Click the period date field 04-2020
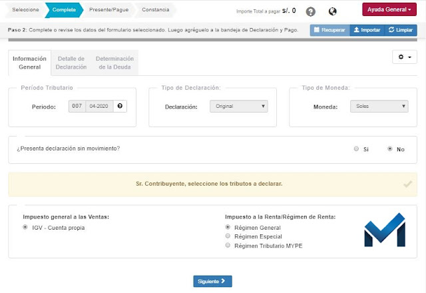The width and height of the screenshot is (426, 293). (99, 106)
